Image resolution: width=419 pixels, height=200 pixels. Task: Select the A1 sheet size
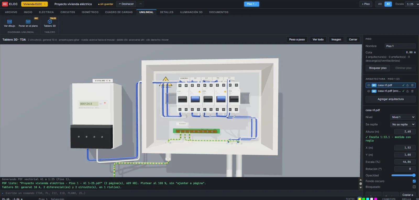click(388, 4)
